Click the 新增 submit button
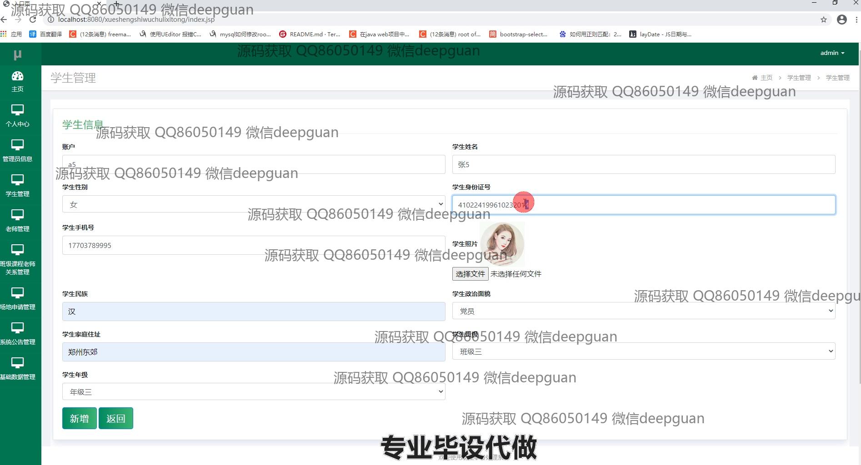Screen dimensions: 861x465 pos(79,418)
